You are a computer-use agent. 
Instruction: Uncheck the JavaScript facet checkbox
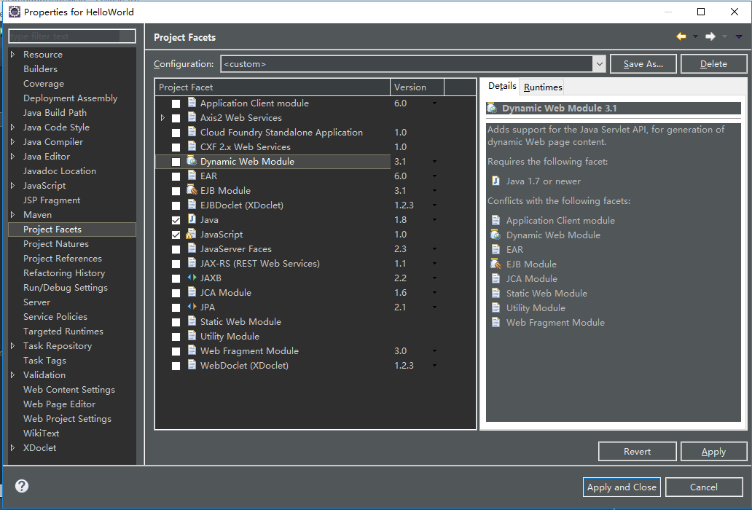coord(176,235)
